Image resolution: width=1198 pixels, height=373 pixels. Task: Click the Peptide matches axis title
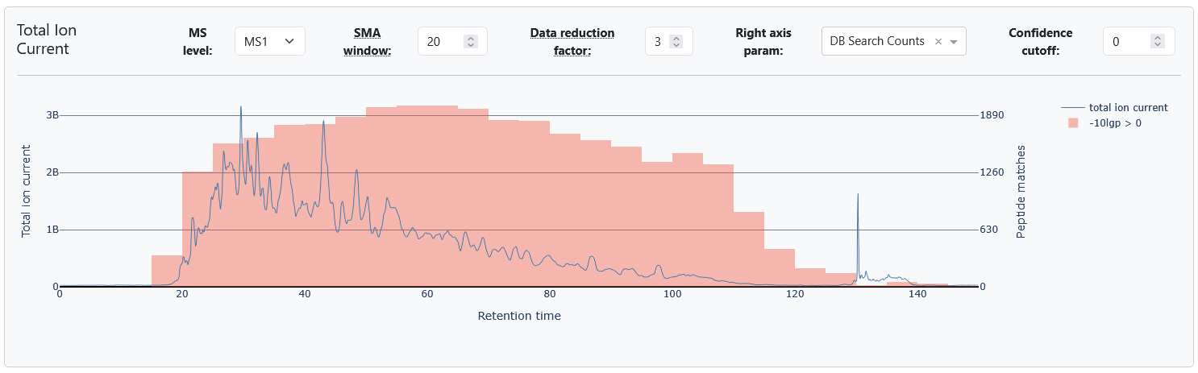click(1021, 192)
